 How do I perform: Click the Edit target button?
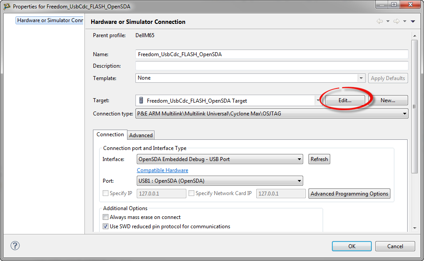tap(345, 100)
